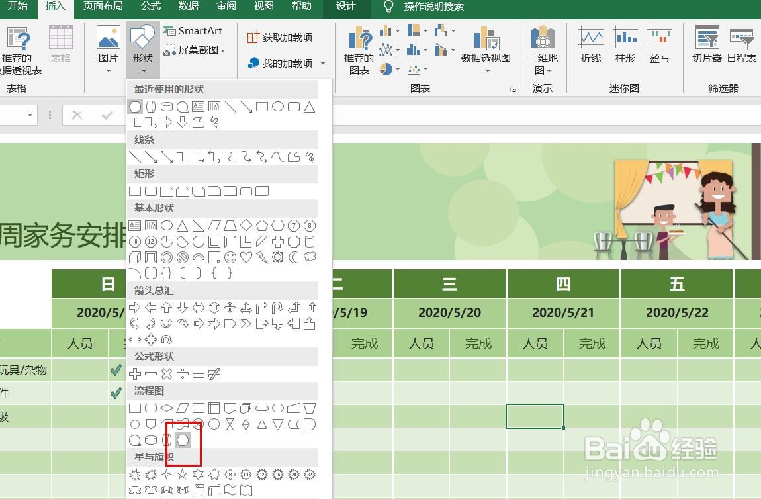Select the not-equal sign formula shape

pos(214,374)
